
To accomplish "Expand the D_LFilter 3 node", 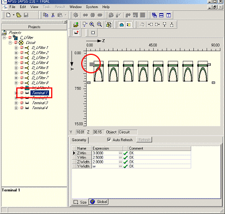I will click(16, 58).
